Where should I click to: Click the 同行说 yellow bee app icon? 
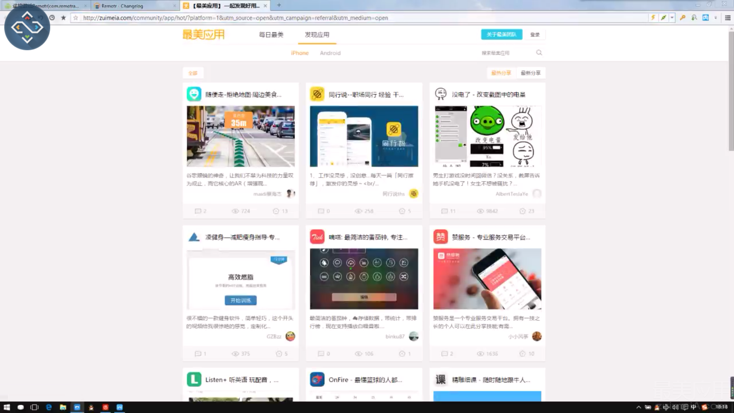(x=317, y=94)
